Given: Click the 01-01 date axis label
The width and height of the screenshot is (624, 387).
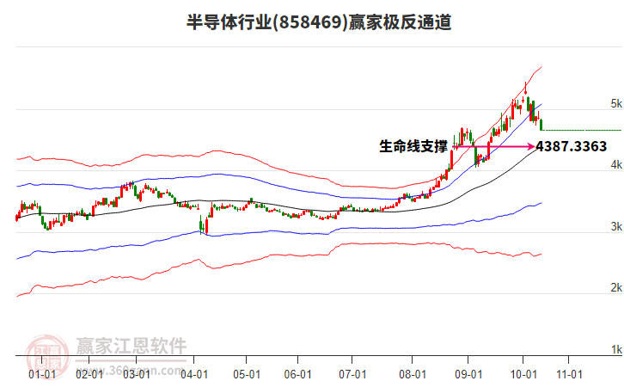Looking at the screenshot, I should [x=42, y=374].
